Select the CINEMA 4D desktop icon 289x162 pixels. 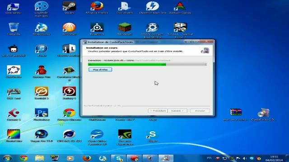69,136
